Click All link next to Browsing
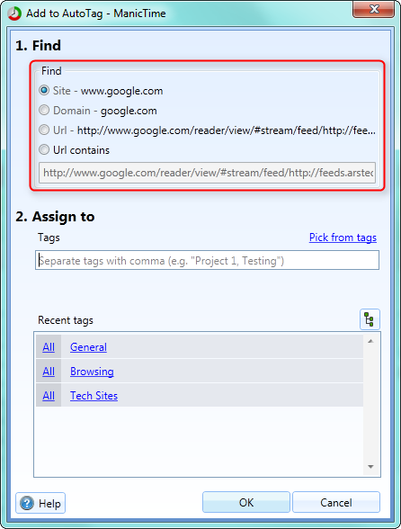This screenshot has height=529, width=401. (x=49, y=372)
